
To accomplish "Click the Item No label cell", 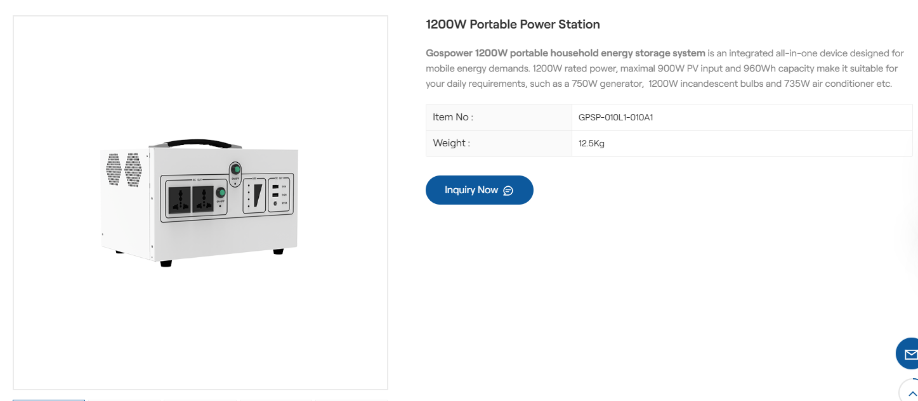I will click(453, 117).
